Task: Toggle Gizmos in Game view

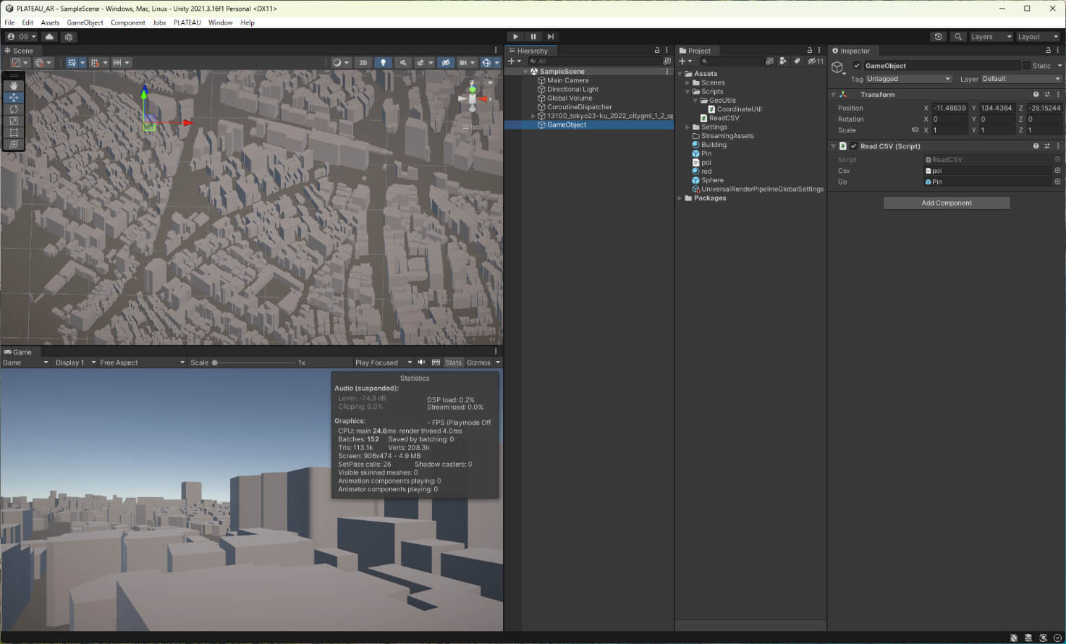Action: 478,363
